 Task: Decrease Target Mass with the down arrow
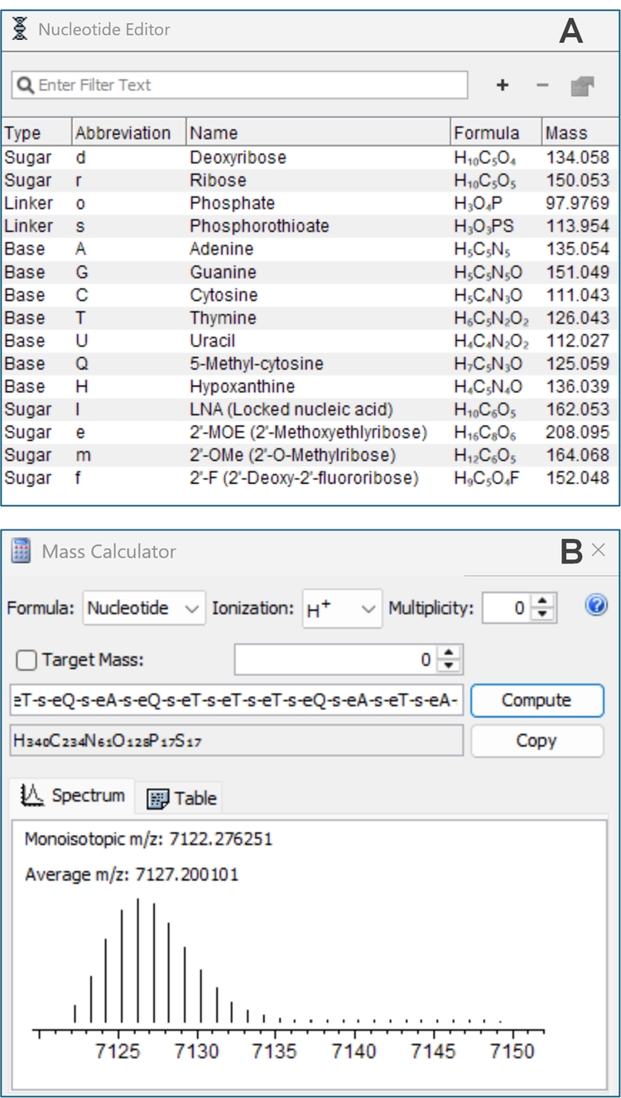tap(448, 666)
